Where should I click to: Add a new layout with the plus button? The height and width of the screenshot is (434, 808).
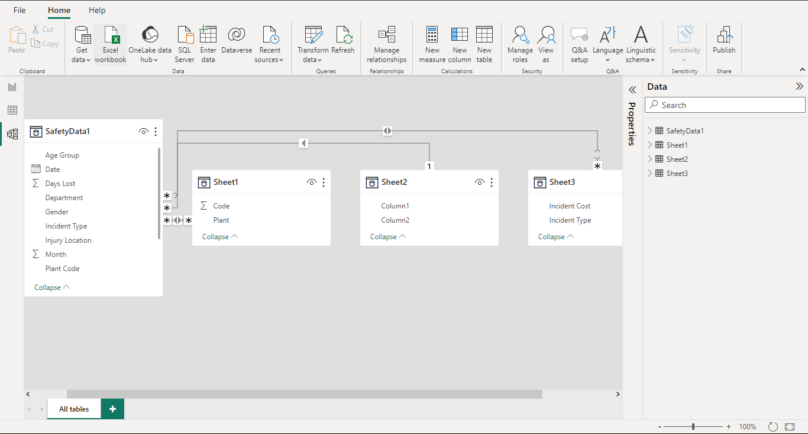tap(112, 408)
